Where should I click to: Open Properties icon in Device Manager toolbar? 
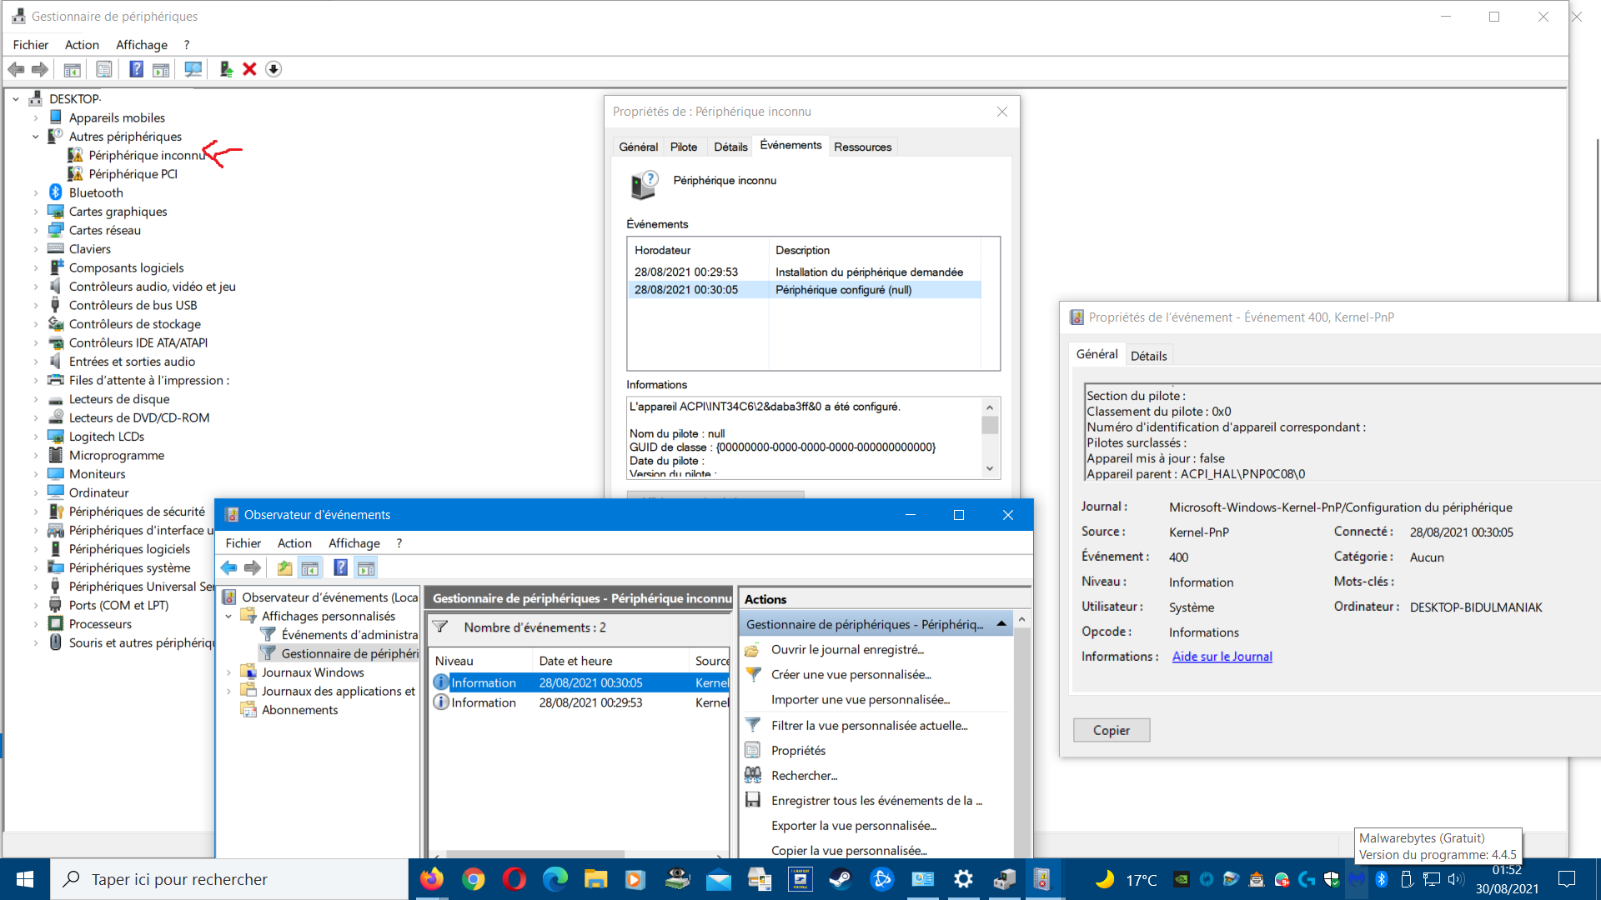click(x=104, y=69)
